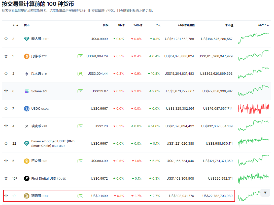The height and width of the screenshot is (205, 274).
Task: Sort by the 7天 column header
Action: (158, 25)
